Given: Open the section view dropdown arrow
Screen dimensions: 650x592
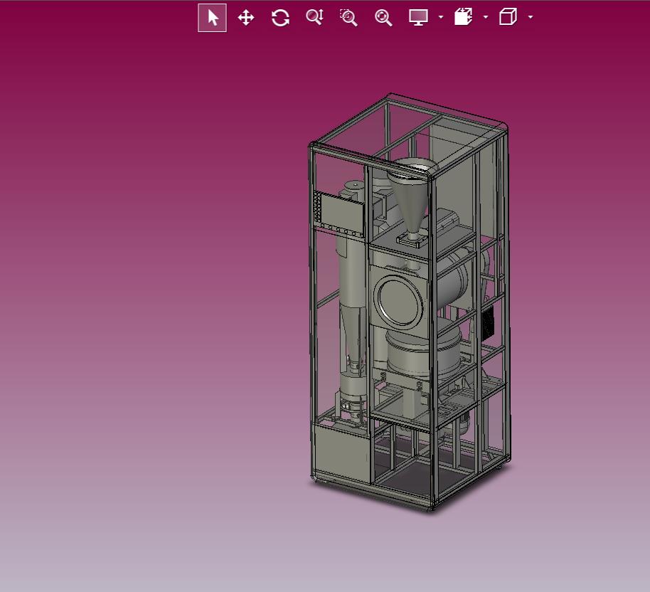Looking at the screenshot, I should [486, 17].
